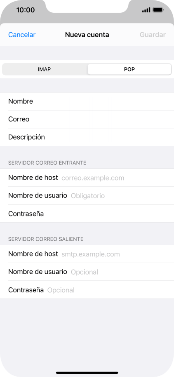174x377 pixels.
Task: Tap Cancelar to dismiss the form
Action: [x=22, y=35]
